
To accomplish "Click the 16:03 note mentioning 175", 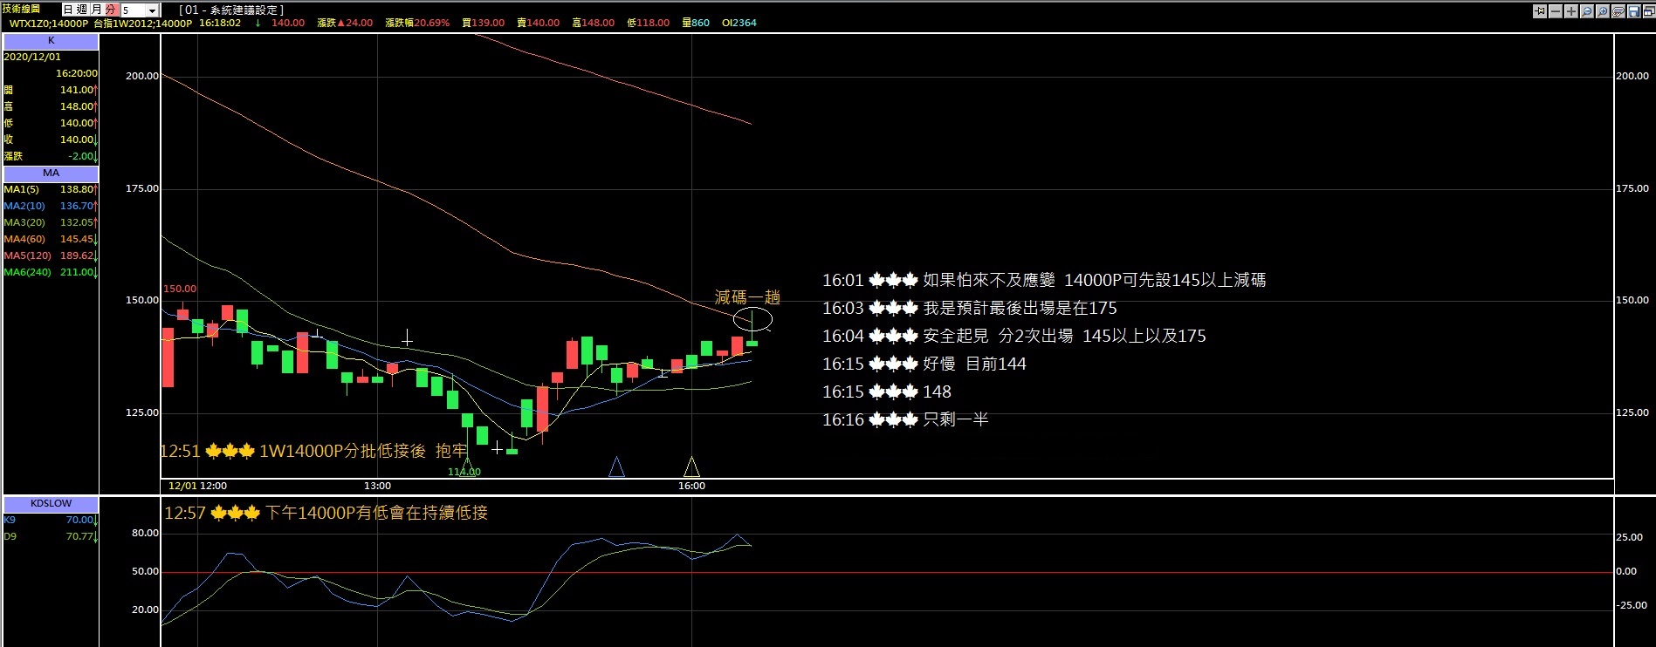I will tap(969, 308).
